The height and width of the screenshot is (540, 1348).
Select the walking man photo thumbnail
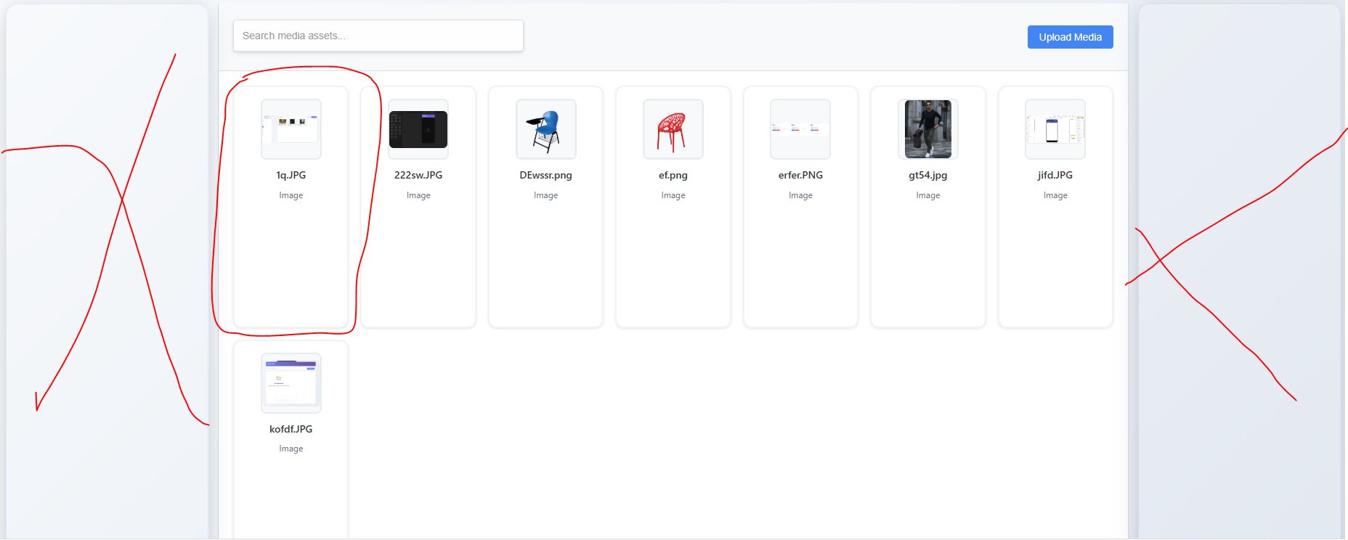click(x=927, y=129)
